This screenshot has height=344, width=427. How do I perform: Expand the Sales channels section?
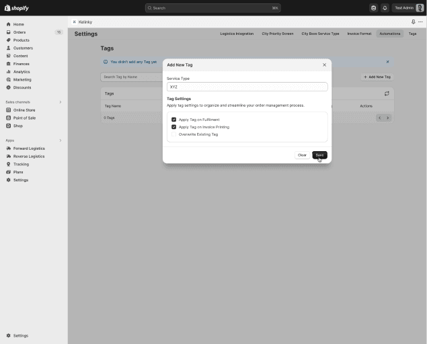pos(60,102)
